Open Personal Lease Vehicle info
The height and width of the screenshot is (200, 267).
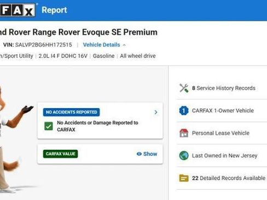(x=220, y=133)
